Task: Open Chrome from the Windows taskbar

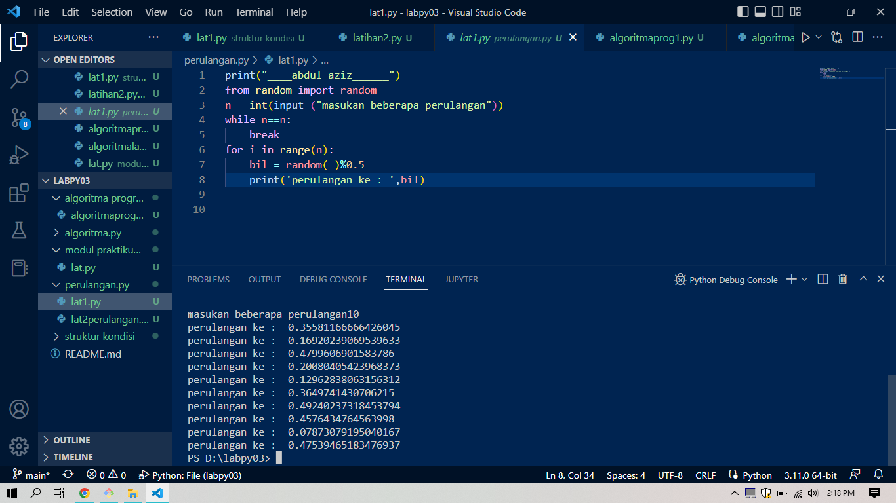Action: tap(85, 493)
